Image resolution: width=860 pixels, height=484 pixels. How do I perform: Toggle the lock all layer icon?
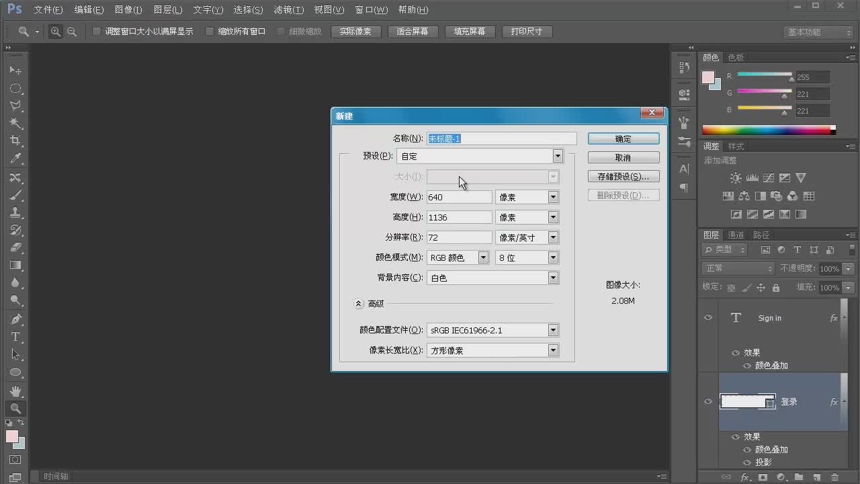(x=776, y=288)
